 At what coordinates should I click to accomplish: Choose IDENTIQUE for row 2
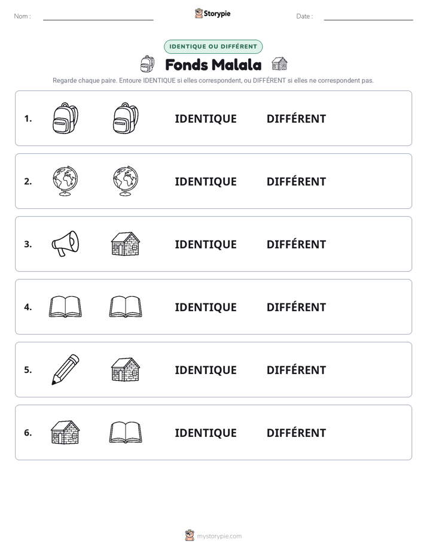(x=206, y=181)
